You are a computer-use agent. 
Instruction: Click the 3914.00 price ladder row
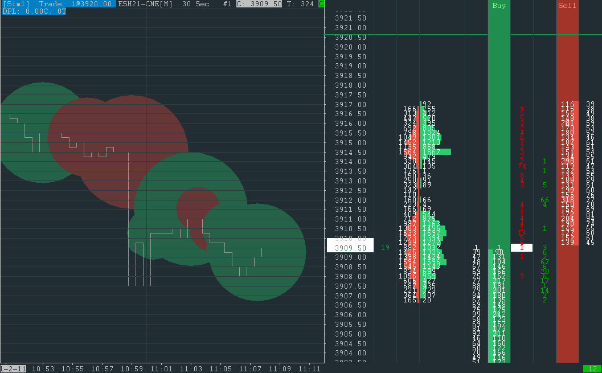pos(350,162)
